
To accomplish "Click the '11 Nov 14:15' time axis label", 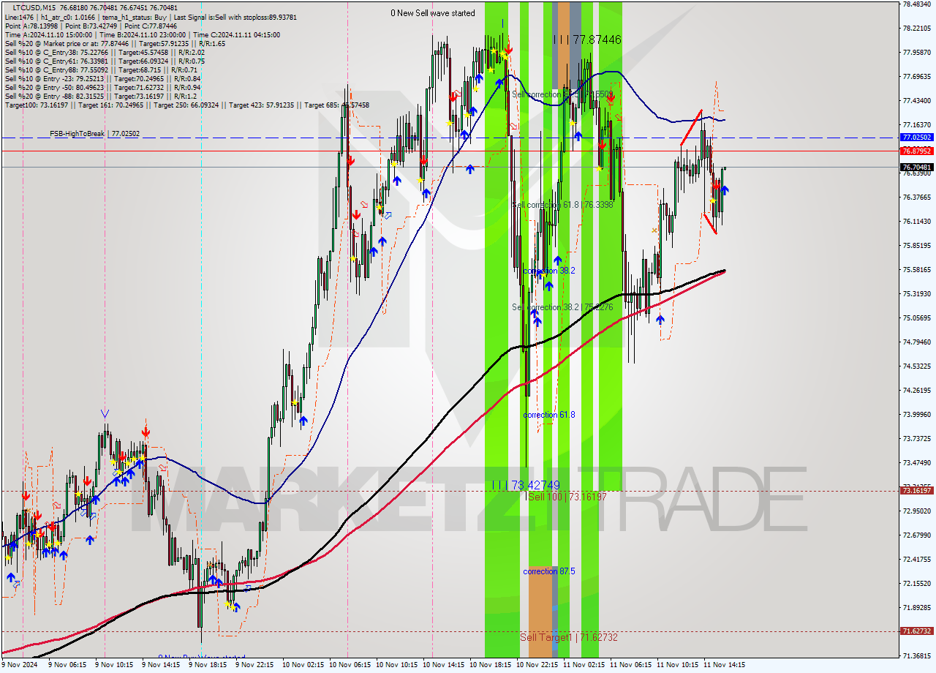I will coord(724,665).
